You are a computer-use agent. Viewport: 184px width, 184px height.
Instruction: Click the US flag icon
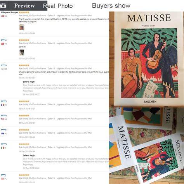[2, 119]
